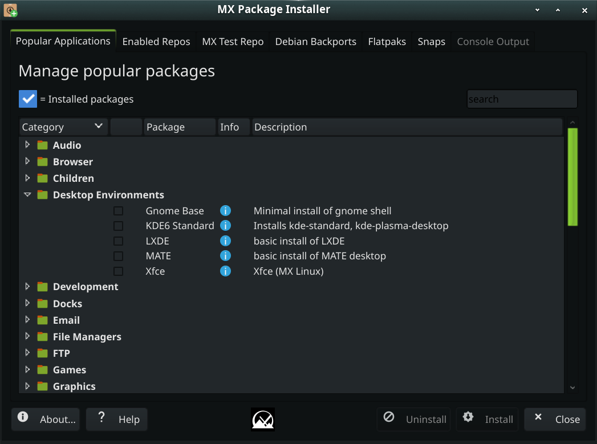View info icon for MATE
The height and width of the screenshot is (444, 597).
225,256
